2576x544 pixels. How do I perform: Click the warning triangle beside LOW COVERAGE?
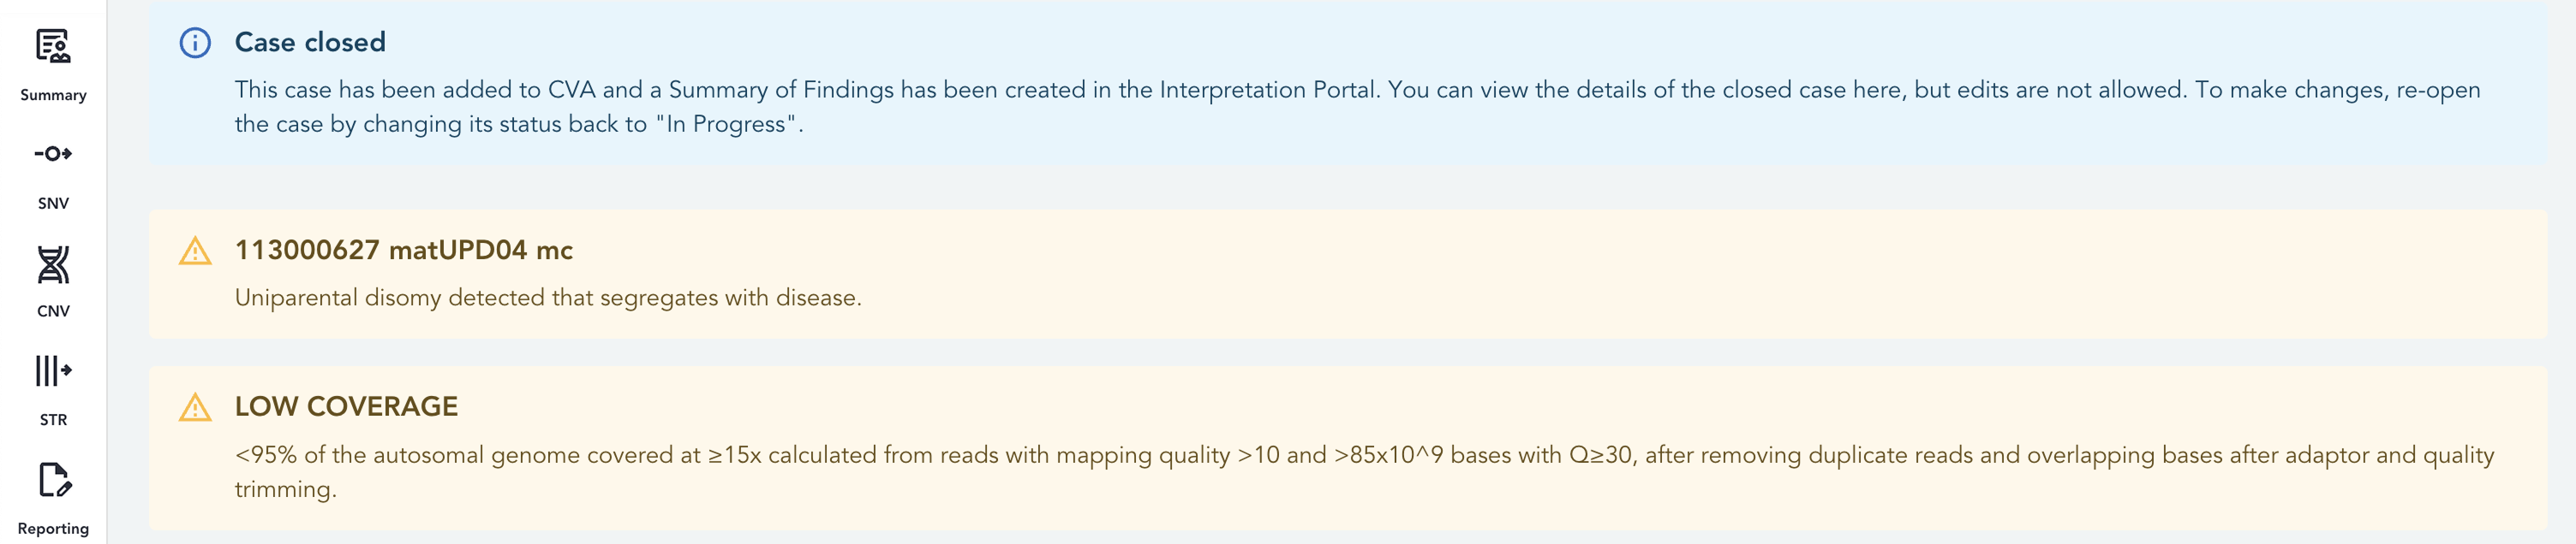tap(195, 407)
